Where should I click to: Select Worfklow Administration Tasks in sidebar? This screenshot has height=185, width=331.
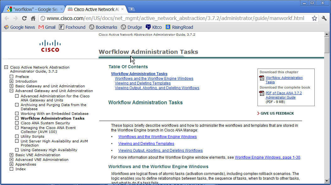pos(52,118)
